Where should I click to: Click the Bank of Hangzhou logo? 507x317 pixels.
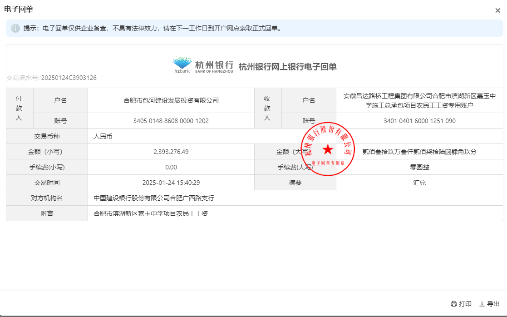[x=203, y=65]
